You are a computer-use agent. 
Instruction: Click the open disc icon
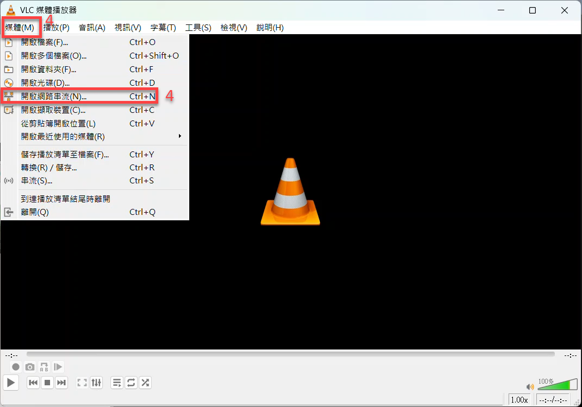click(x=9, y=83)
